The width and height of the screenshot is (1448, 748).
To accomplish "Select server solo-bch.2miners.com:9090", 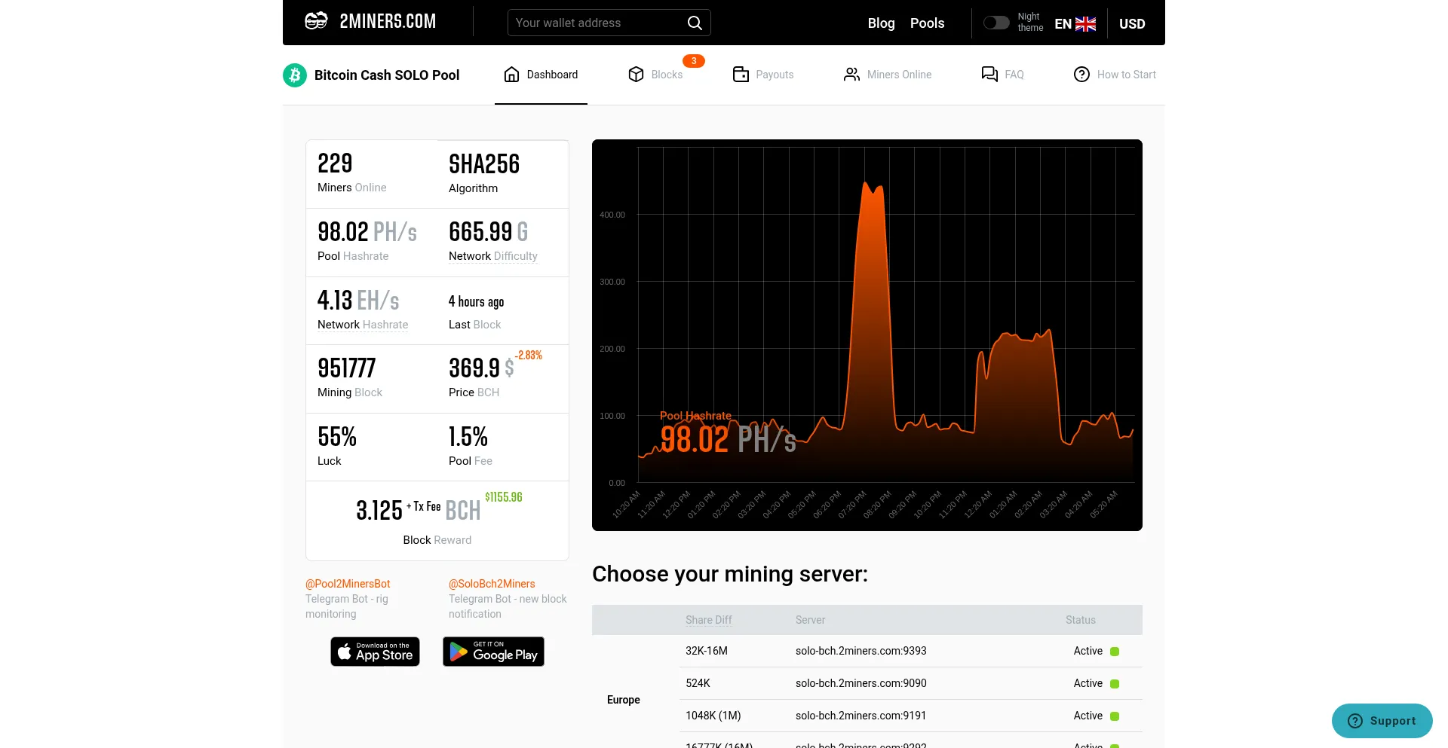I will click(x=861, y=683).
